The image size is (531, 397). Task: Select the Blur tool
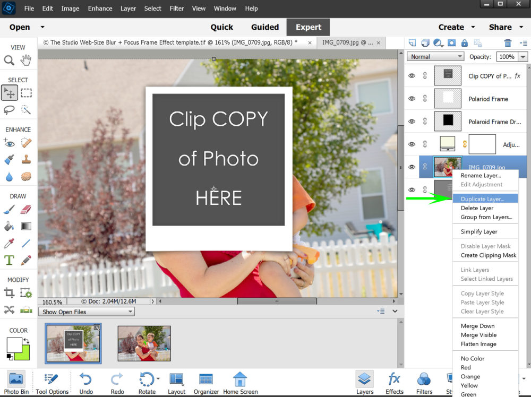(x=9, y=176)
